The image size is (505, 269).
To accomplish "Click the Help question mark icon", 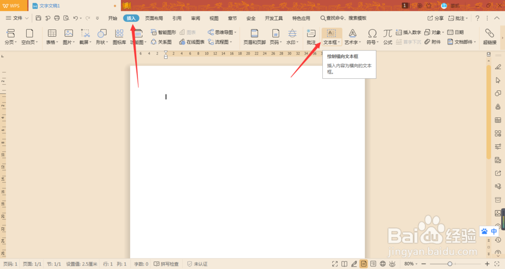I will 477,18.
